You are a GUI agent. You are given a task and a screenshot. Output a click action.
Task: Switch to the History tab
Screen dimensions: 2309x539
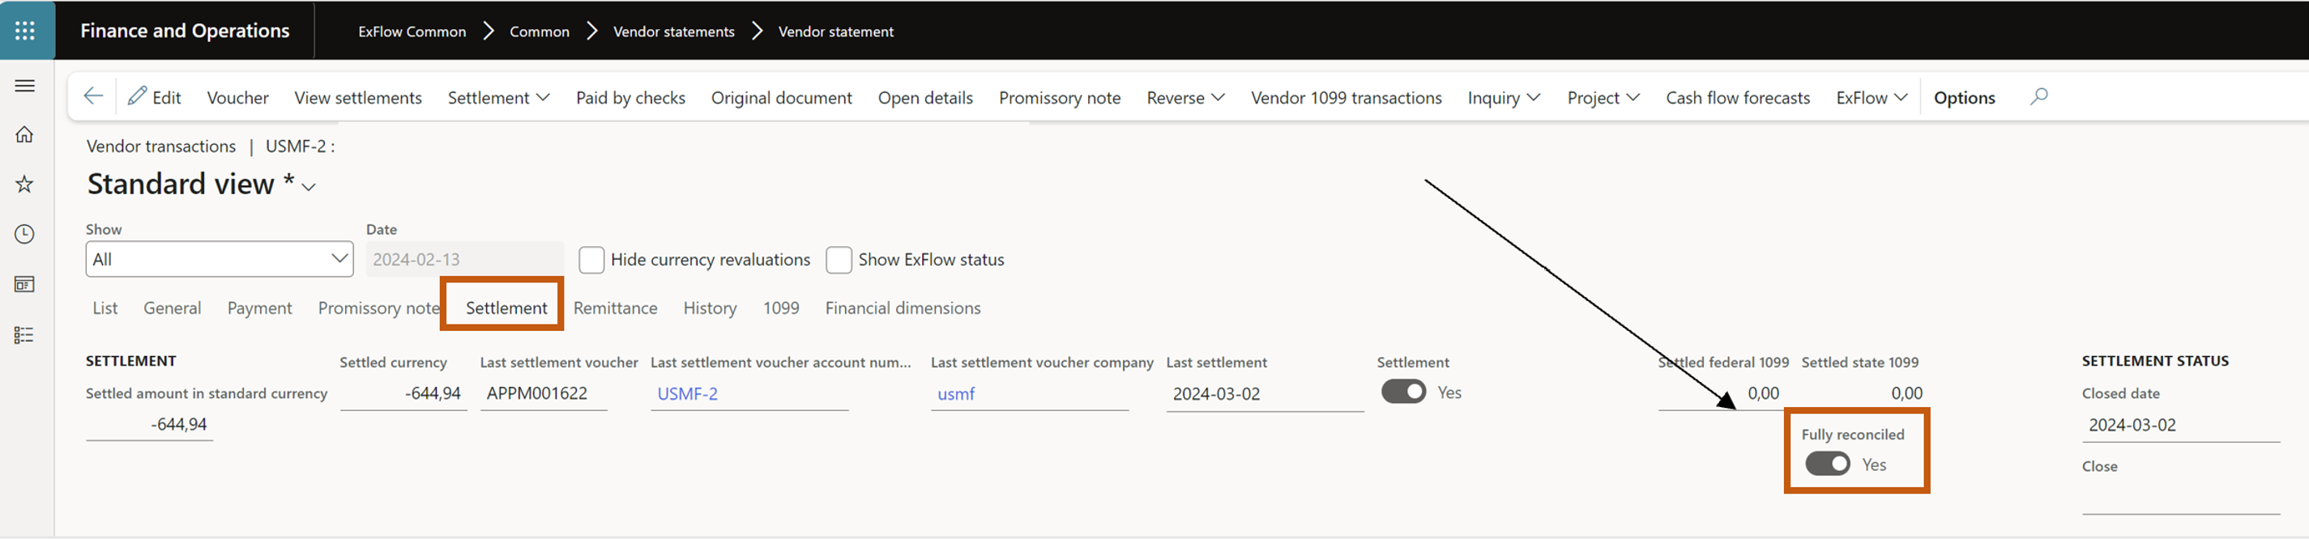(710, 308)
